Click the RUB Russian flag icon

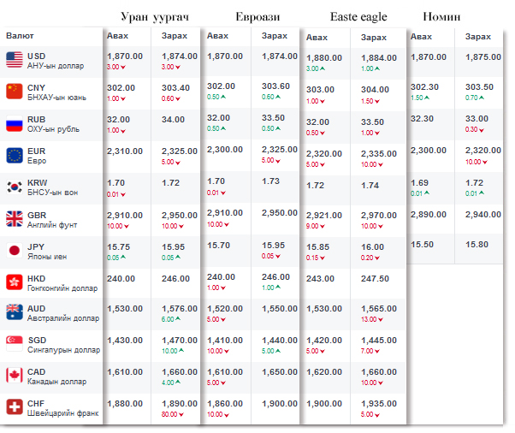click(15, 123)
